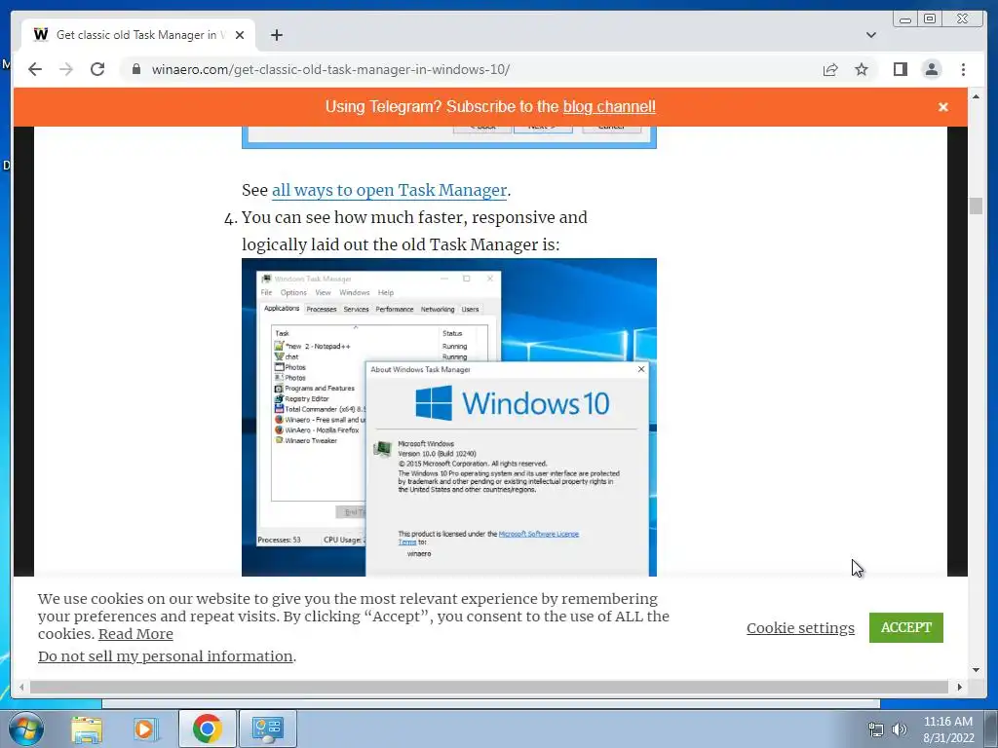Open the Cookie settings link
998x748 pixels.
800,628
